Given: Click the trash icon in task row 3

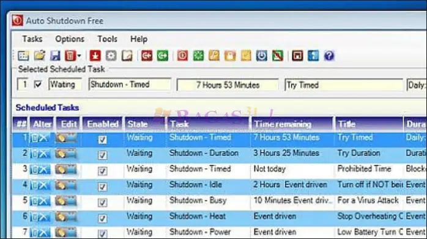Looking at the screenshot, I should [x=34, y=170].
